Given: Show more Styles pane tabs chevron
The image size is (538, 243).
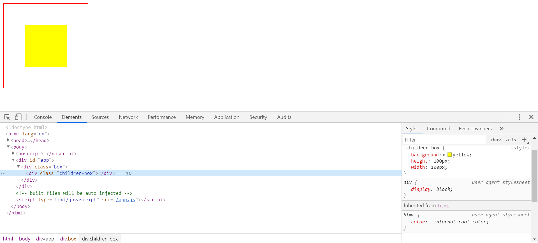Looking at the screenshot, I should [x=502, y=128].
